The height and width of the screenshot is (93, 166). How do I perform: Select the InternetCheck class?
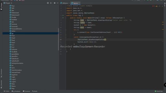tap(15, 72)
